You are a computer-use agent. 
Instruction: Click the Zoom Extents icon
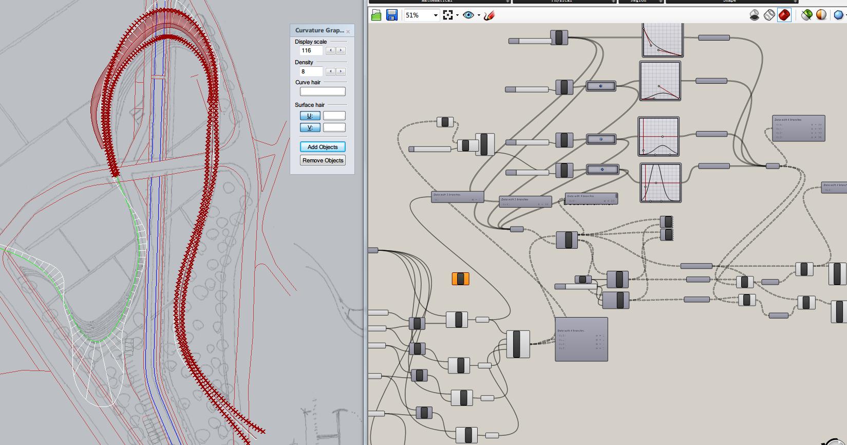click(x=448, y=15)
